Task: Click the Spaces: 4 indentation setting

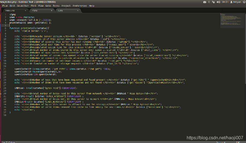Action: coord(221,142)
